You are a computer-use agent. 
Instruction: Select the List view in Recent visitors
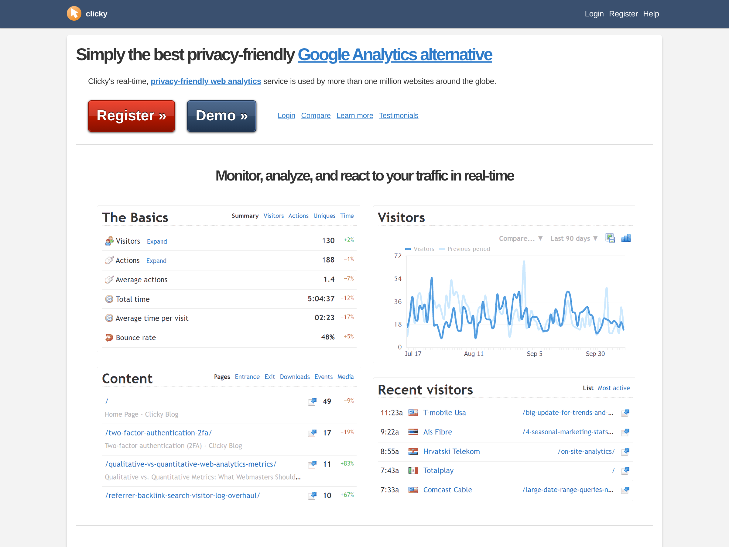(x=588, y=388)
